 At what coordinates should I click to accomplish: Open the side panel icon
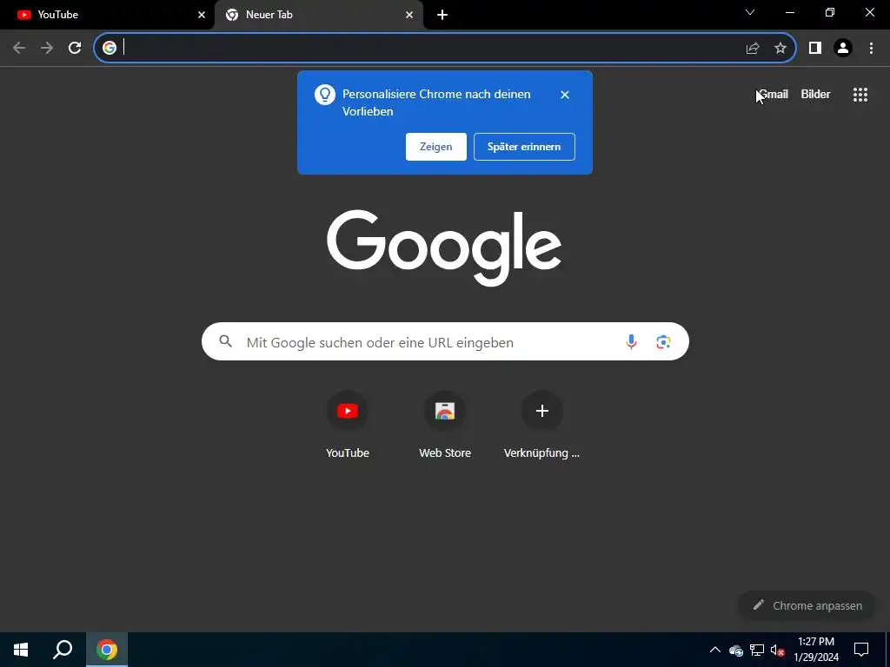coord(815,49)
